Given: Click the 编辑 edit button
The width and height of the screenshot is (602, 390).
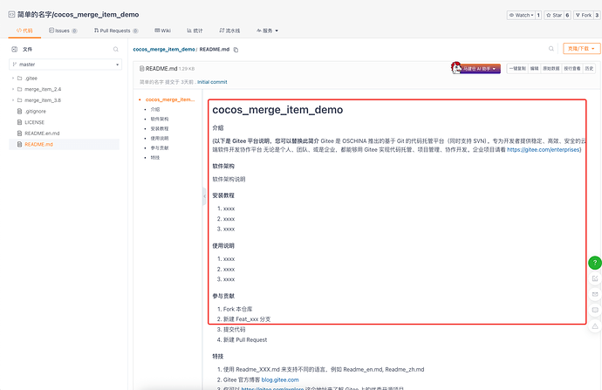Looking at the screenshot, I should tap(535, 69).
